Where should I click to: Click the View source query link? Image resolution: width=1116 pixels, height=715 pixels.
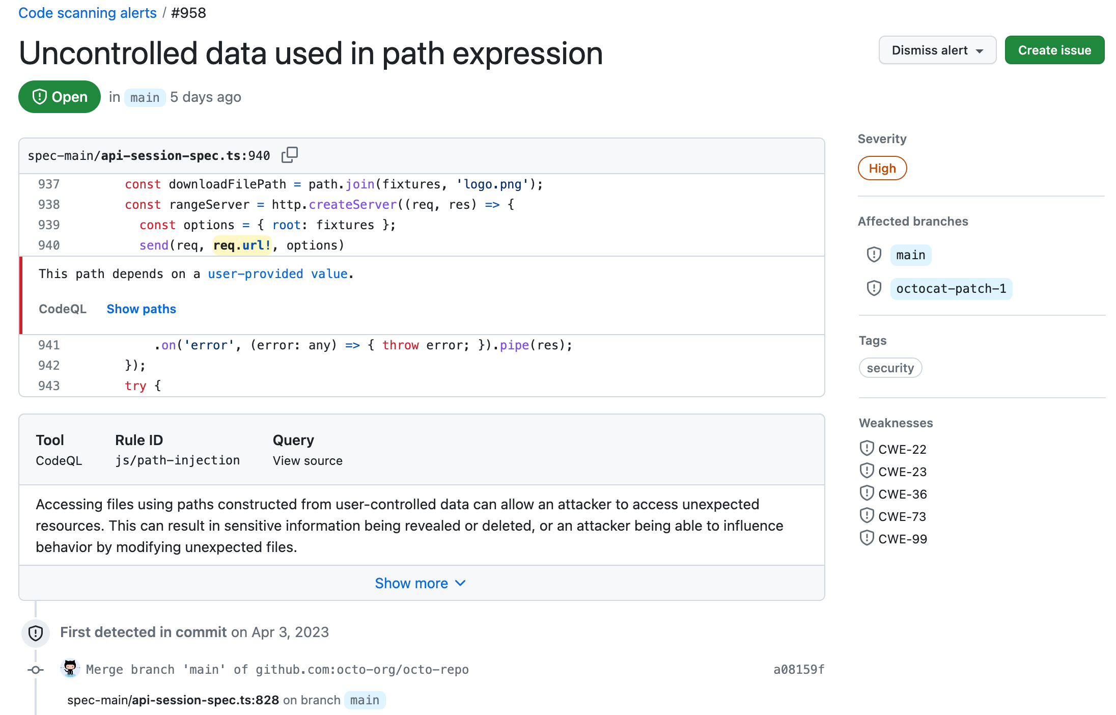(308, 461)
